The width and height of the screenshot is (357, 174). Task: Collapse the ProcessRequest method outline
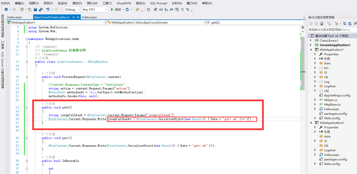click(x=27, y=77)
